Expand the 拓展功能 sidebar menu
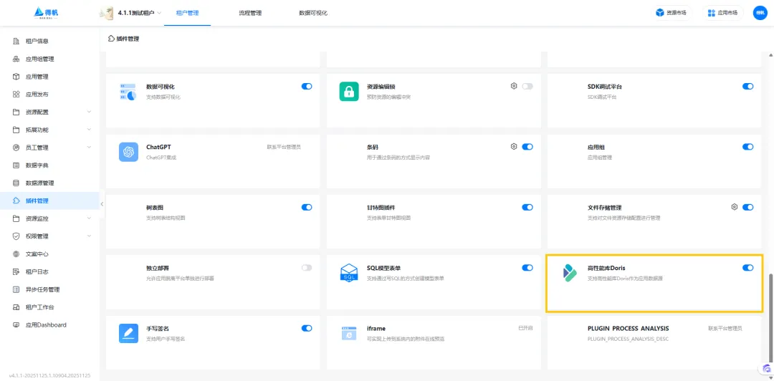Image resolution: width=774 pixels, height=381 pixels. (90, 130)
